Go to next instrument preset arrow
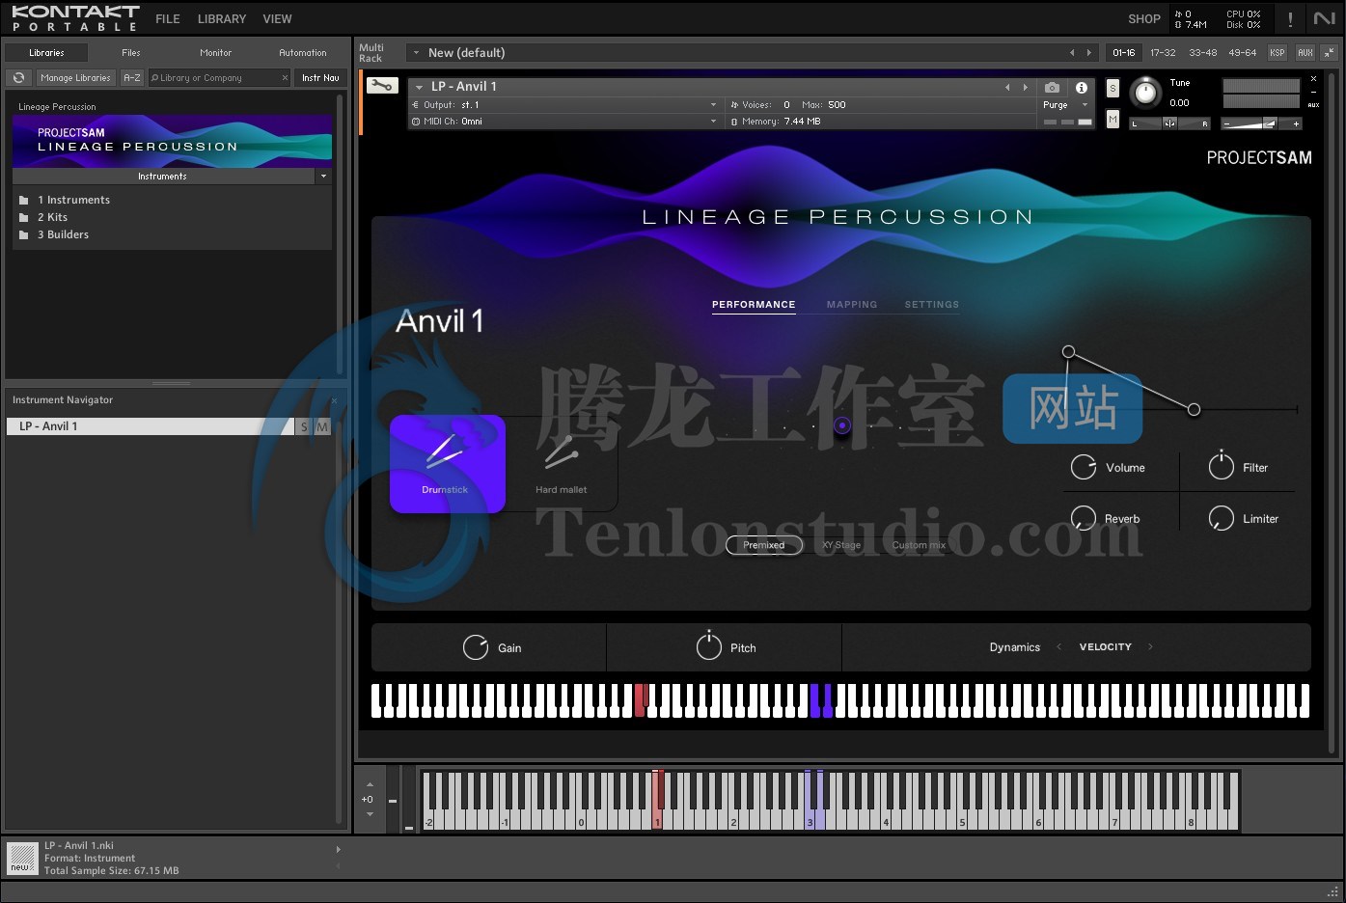Image resolution: width=1346 pixels, height=903 pixels. (x=1026, y=87)
